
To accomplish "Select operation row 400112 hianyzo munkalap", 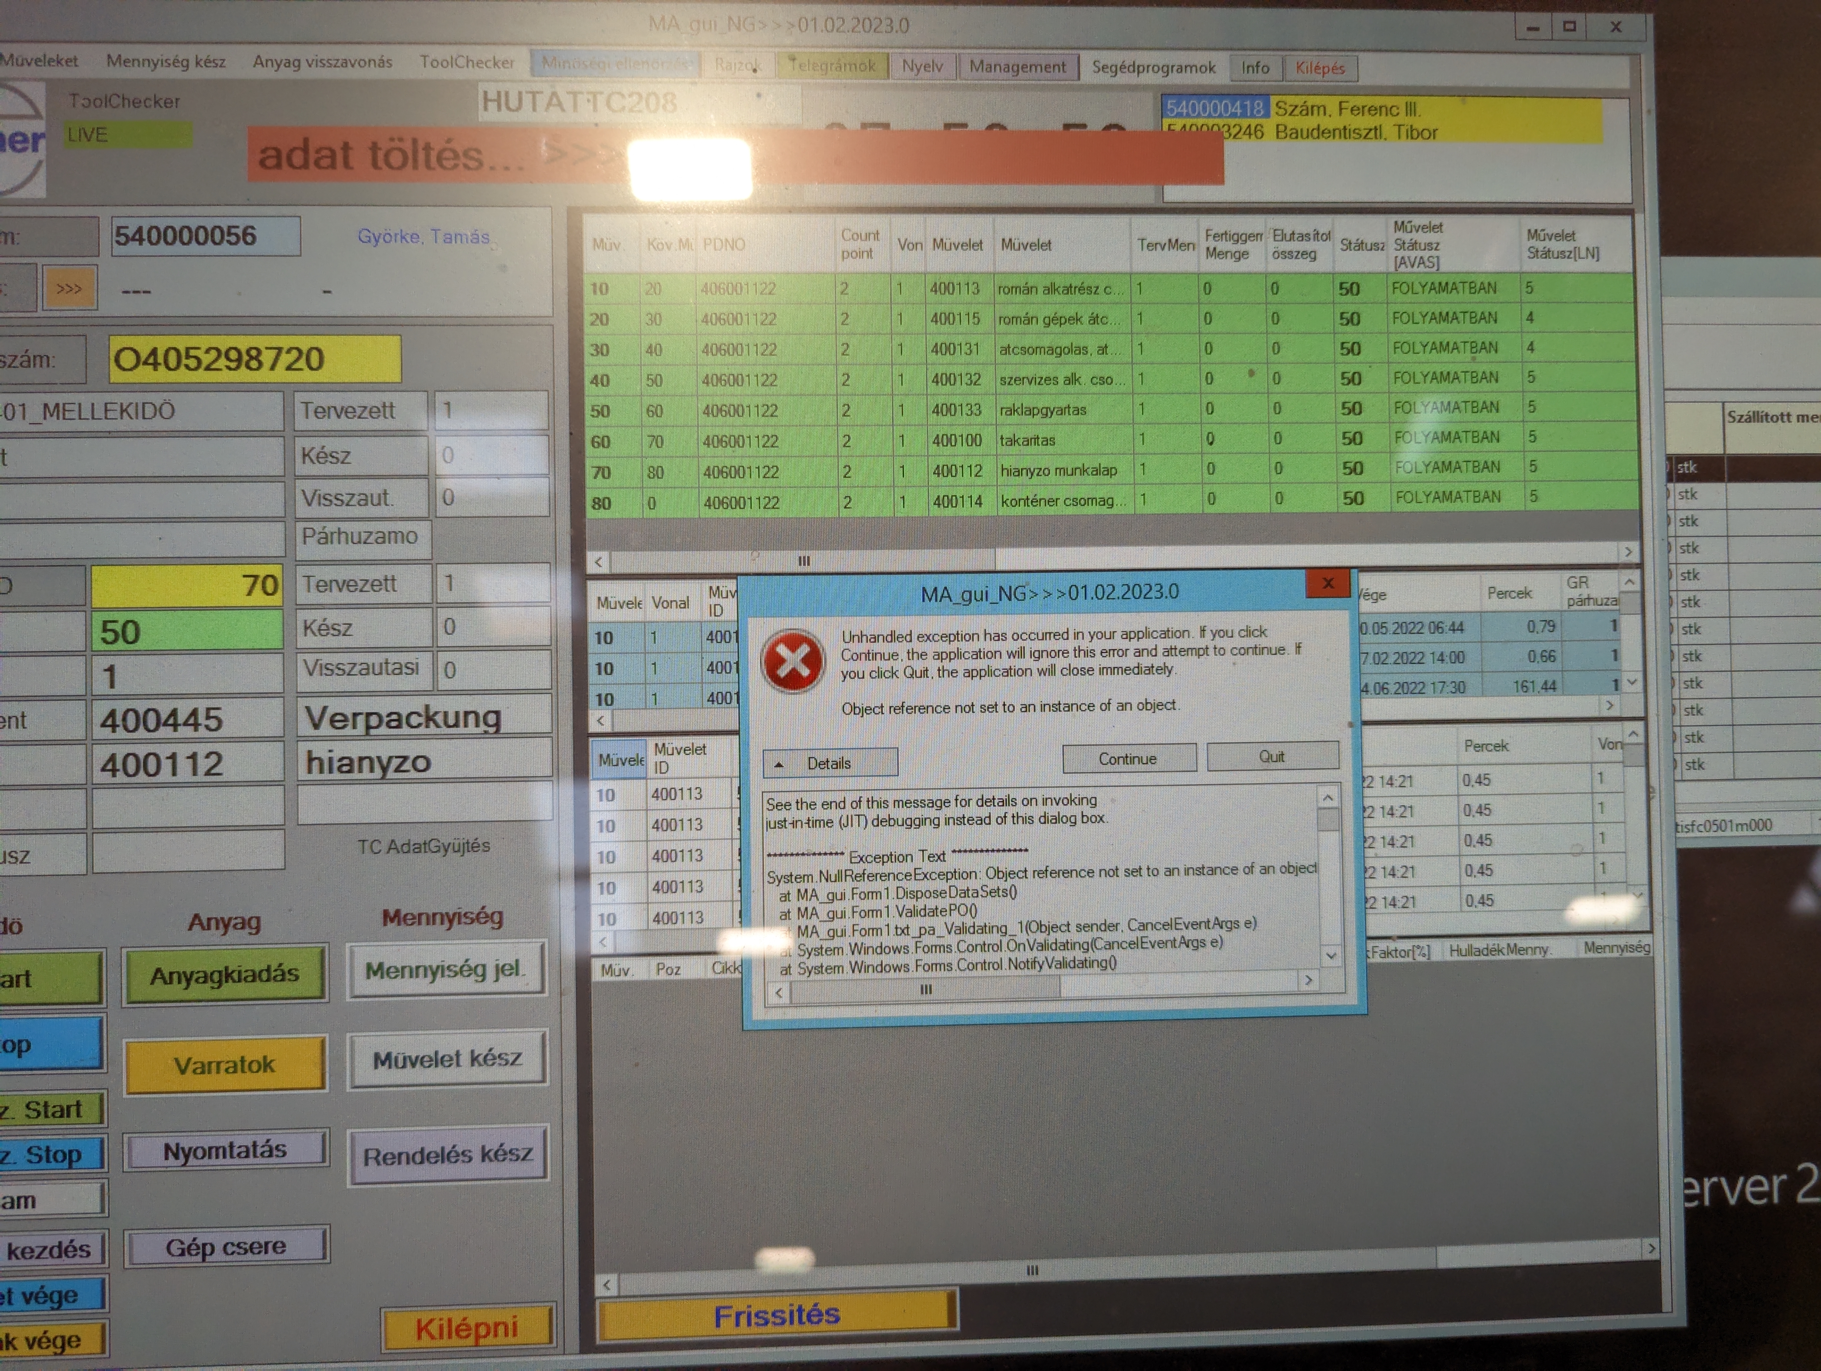I will [1058, 471].
